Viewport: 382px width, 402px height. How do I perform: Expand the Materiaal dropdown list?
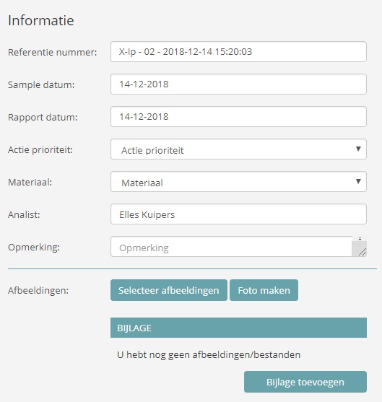[x=238, y=182]
